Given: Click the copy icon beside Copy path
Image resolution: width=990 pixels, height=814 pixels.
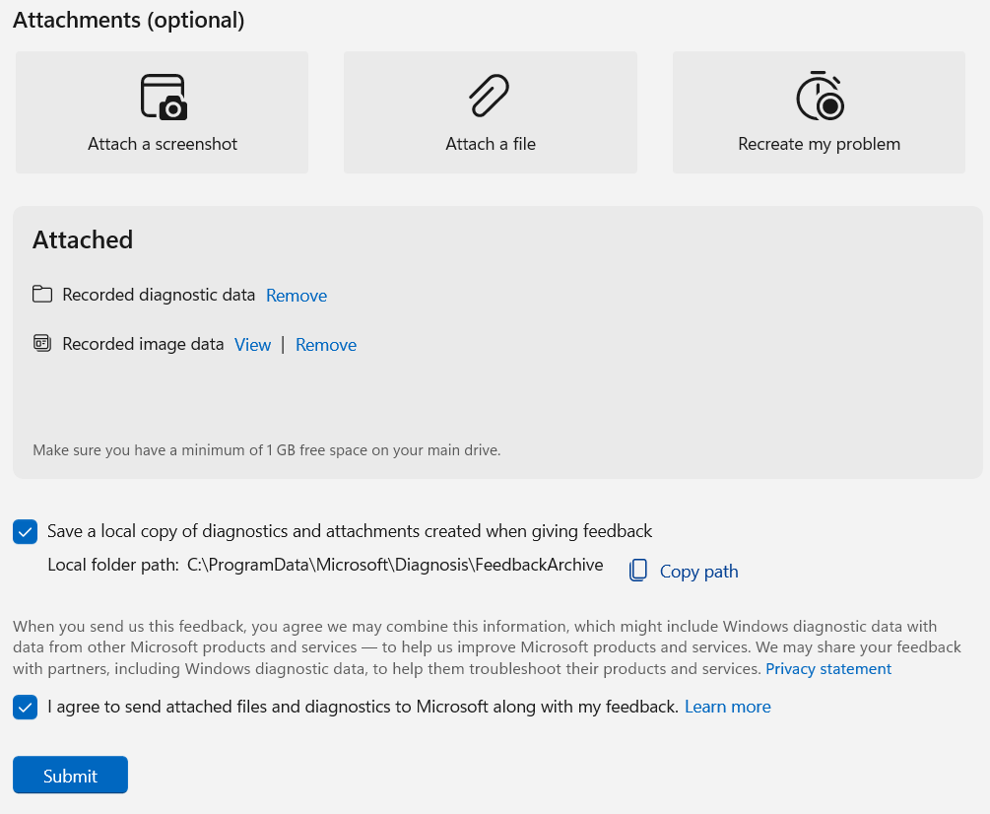Looking at the screenshot, I should click(x=638, y=571).
